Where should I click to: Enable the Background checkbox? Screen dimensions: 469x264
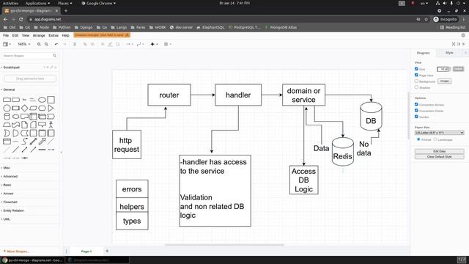coord(416,81)
